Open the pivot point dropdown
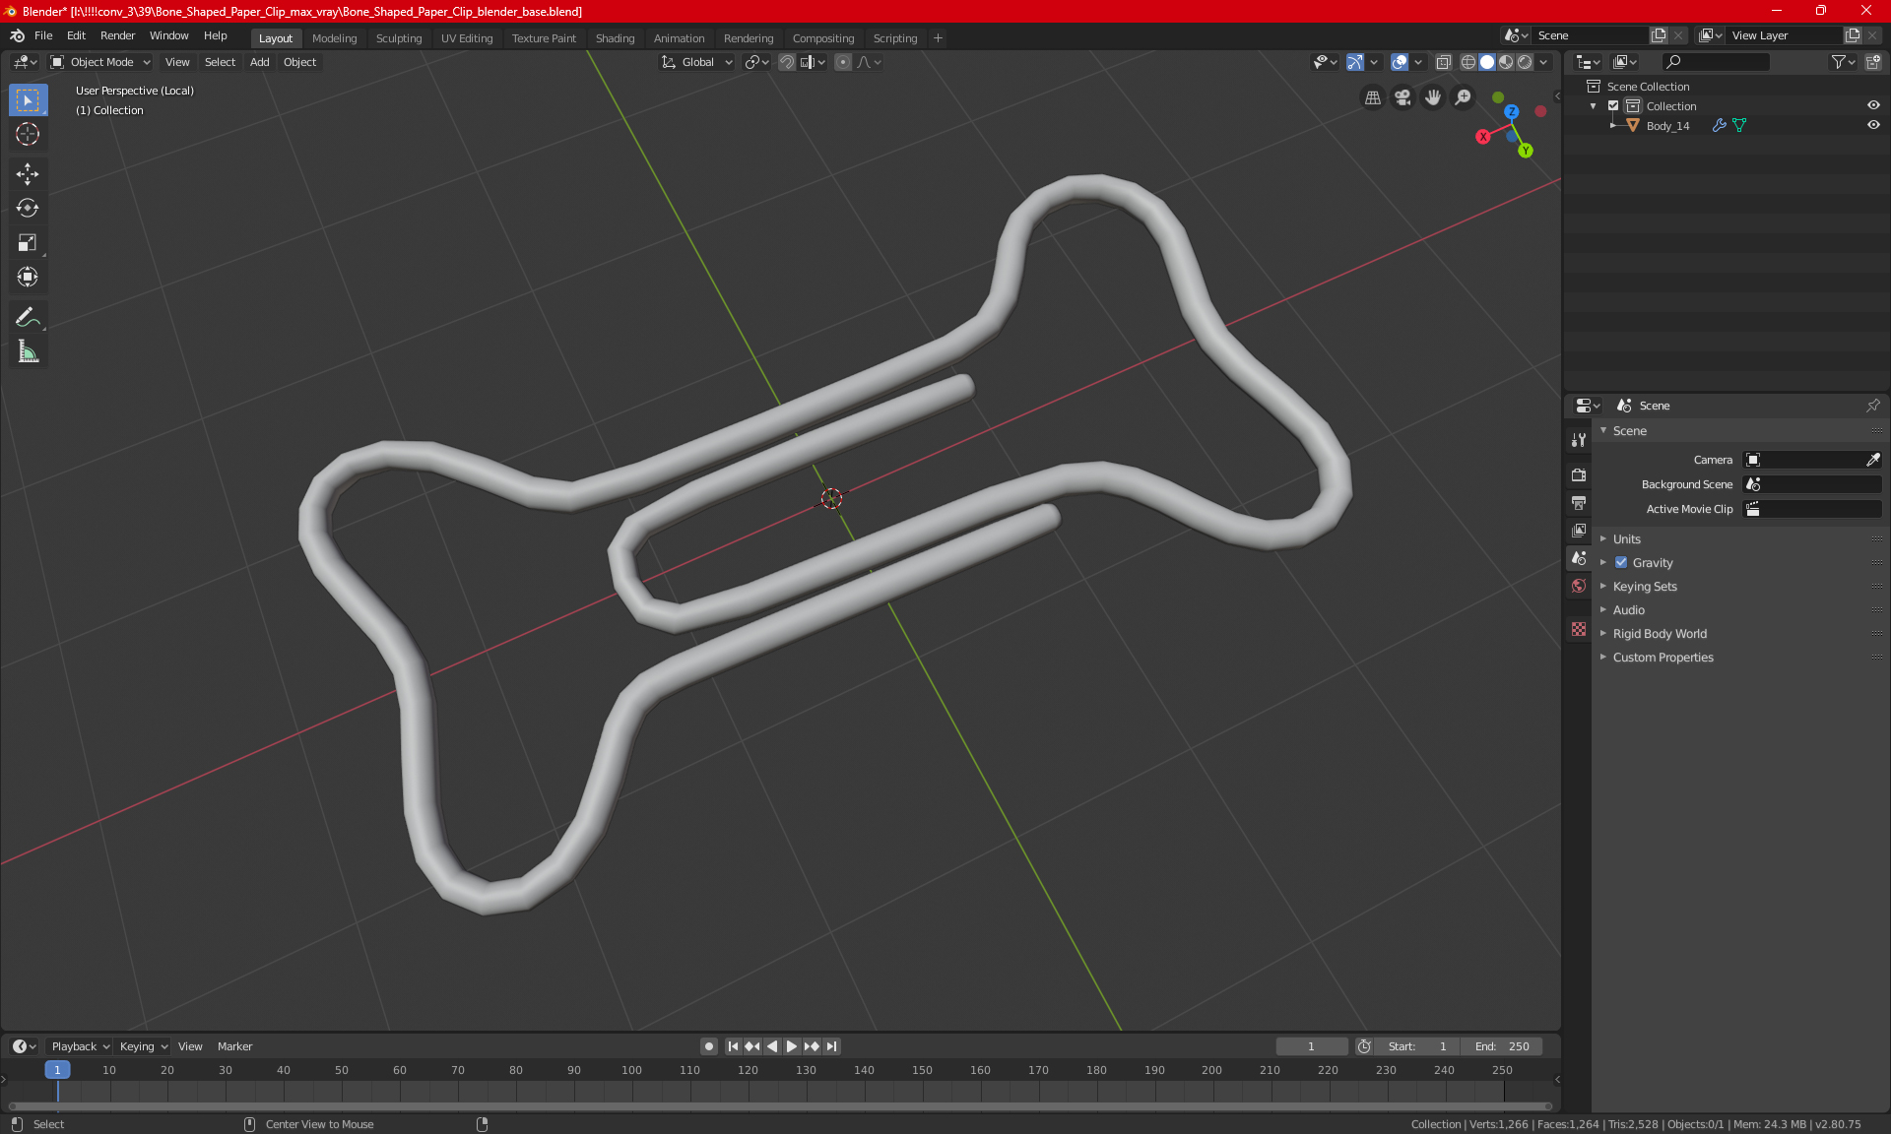This screenshot has height=1134, width=1891. (756, 62)
